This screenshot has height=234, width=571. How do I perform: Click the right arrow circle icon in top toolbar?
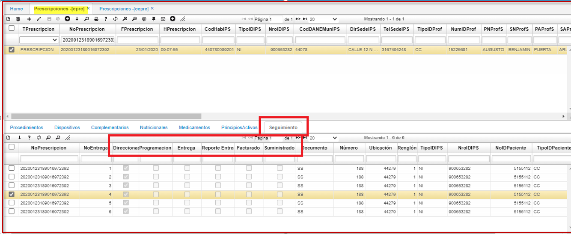click(x=67, y=19)
